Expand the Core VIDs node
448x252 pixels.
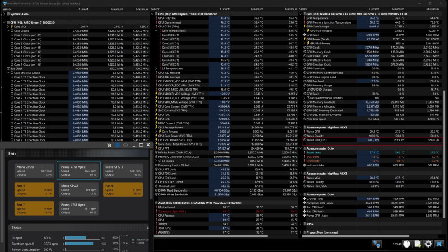click(8, 26)
